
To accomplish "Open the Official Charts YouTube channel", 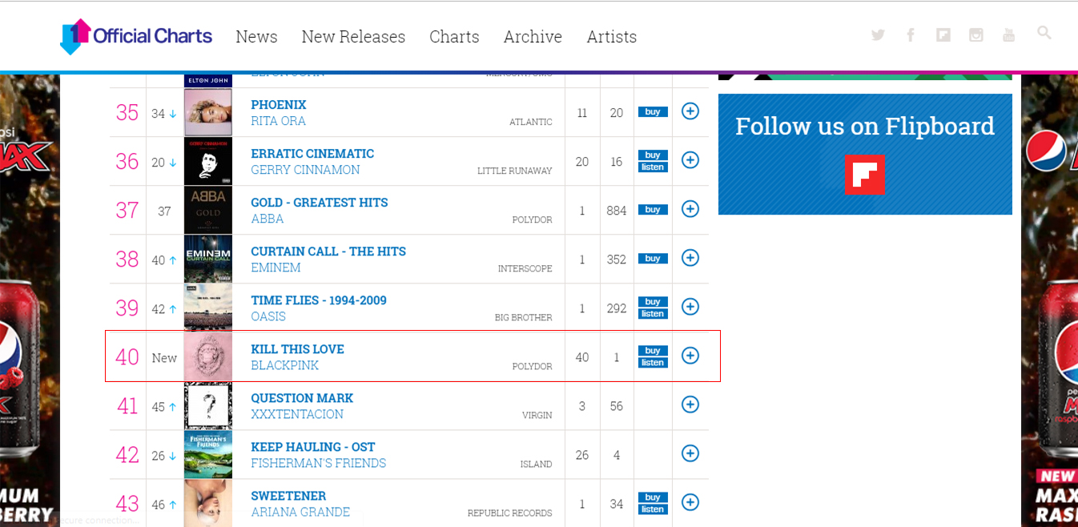I will [x=1008, y=34].
